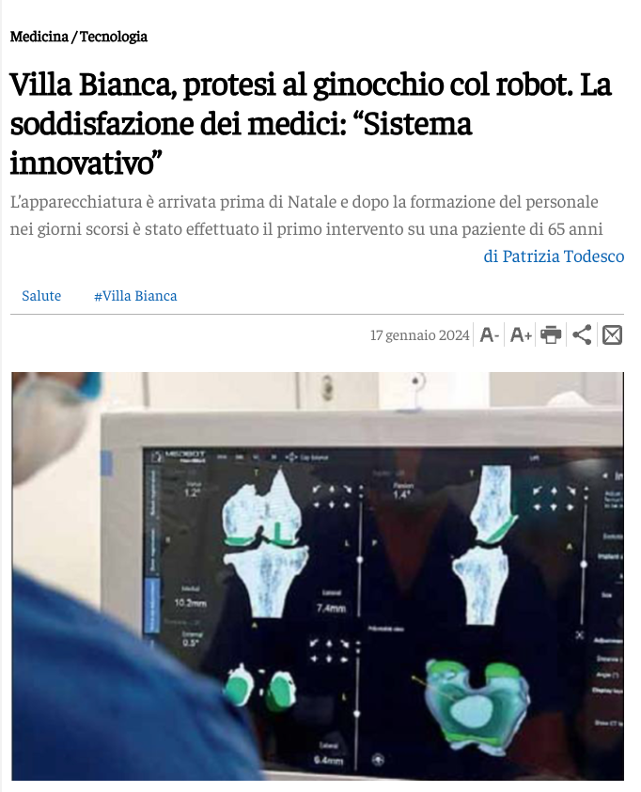Click the 10.2mm measurement in the photo
Viewport: 641px width, 792px height.
pyautogui.click(x=191, y=602)
